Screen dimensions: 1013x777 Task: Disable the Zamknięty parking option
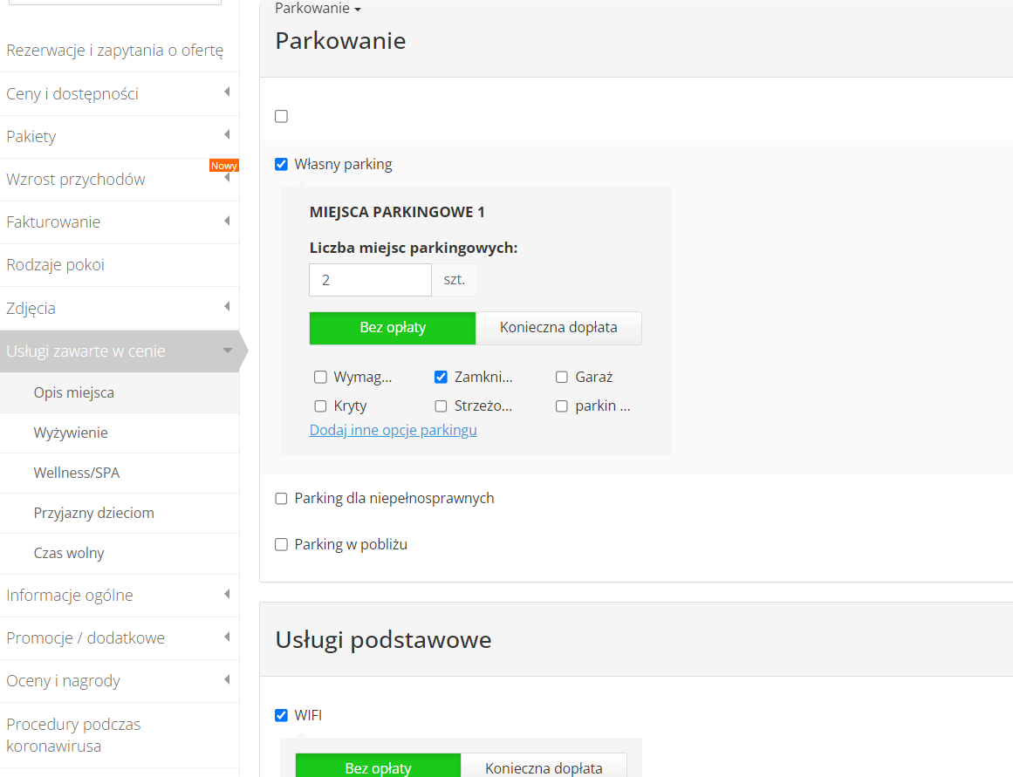441,376
